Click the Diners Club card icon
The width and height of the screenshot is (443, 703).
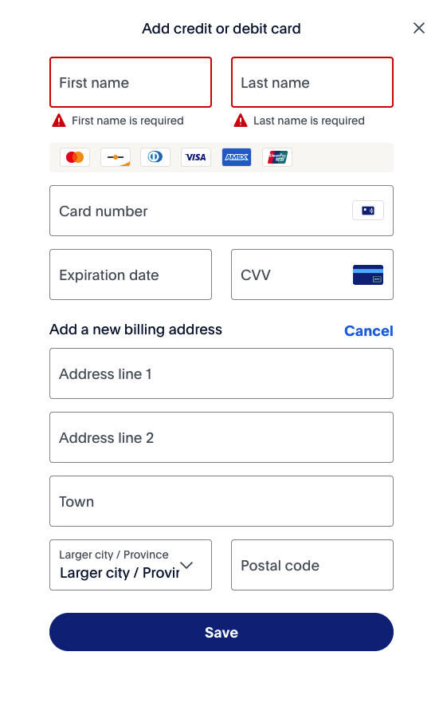coord(155,157)
